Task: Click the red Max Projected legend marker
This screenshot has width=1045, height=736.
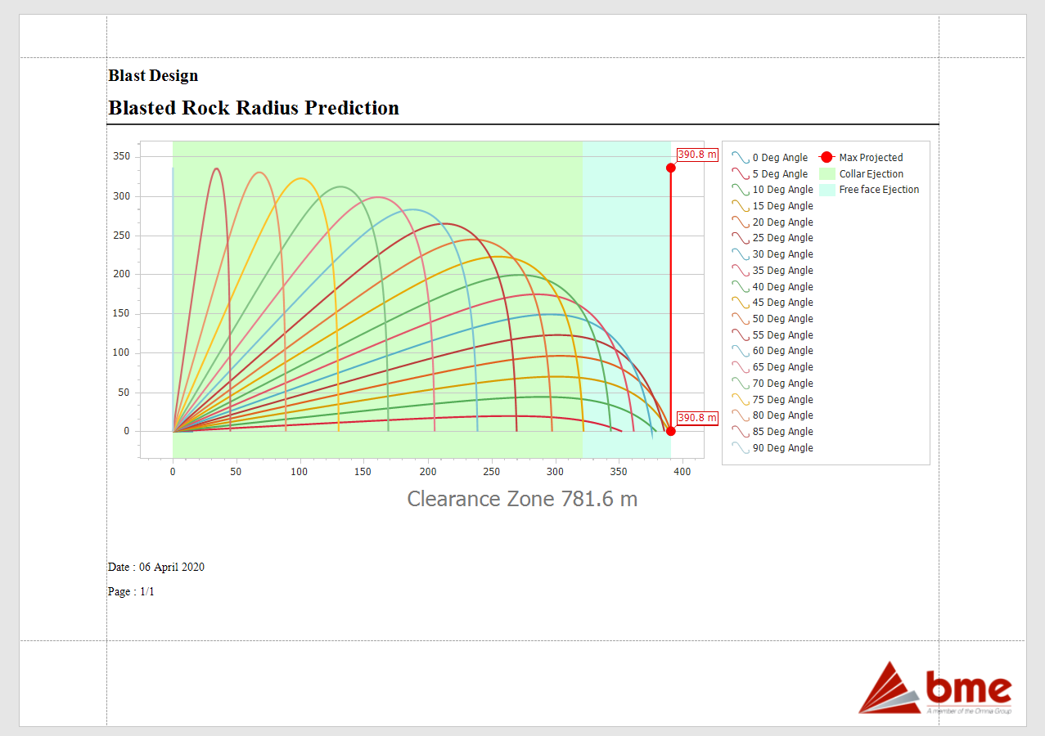Action: pos(827,158)
